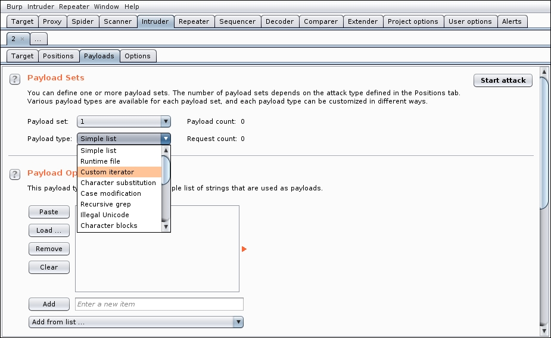Focus the Enter a new item field
The height and width of the screenshot is (338, 551).
[x=159, y=304]
